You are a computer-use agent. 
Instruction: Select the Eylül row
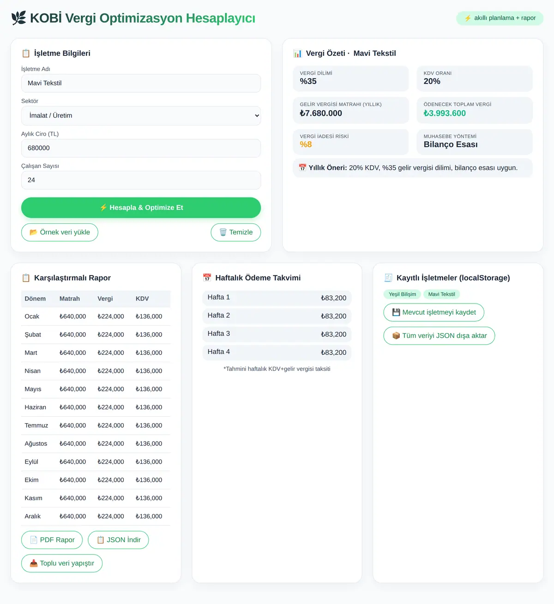coord(96,462)
